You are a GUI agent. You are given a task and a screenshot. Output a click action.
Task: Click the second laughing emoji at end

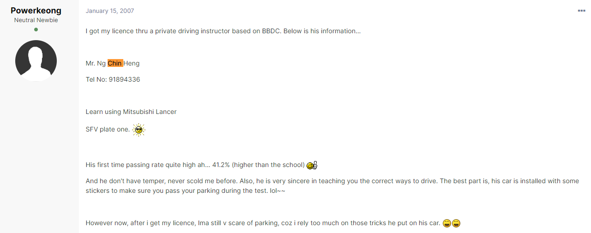tap(456, 223)
